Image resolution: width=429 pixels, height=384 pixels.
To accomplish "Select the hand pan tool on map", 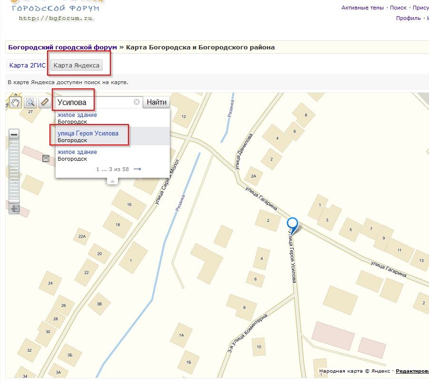I will [15, 102].
